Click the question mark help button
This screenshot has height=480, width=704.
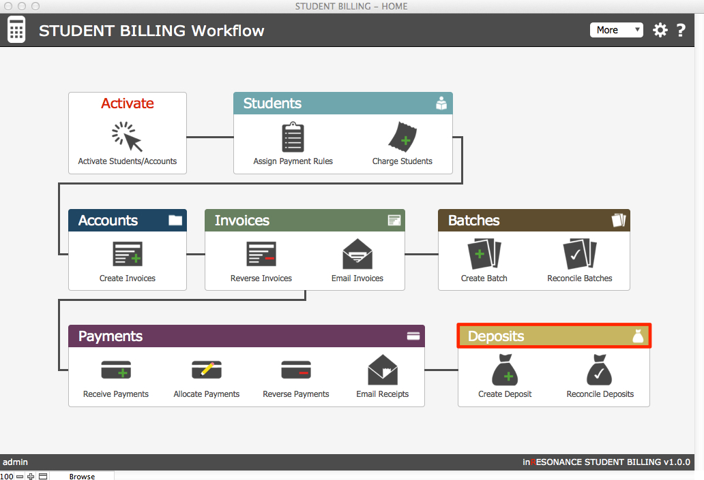tap(680, 30)
